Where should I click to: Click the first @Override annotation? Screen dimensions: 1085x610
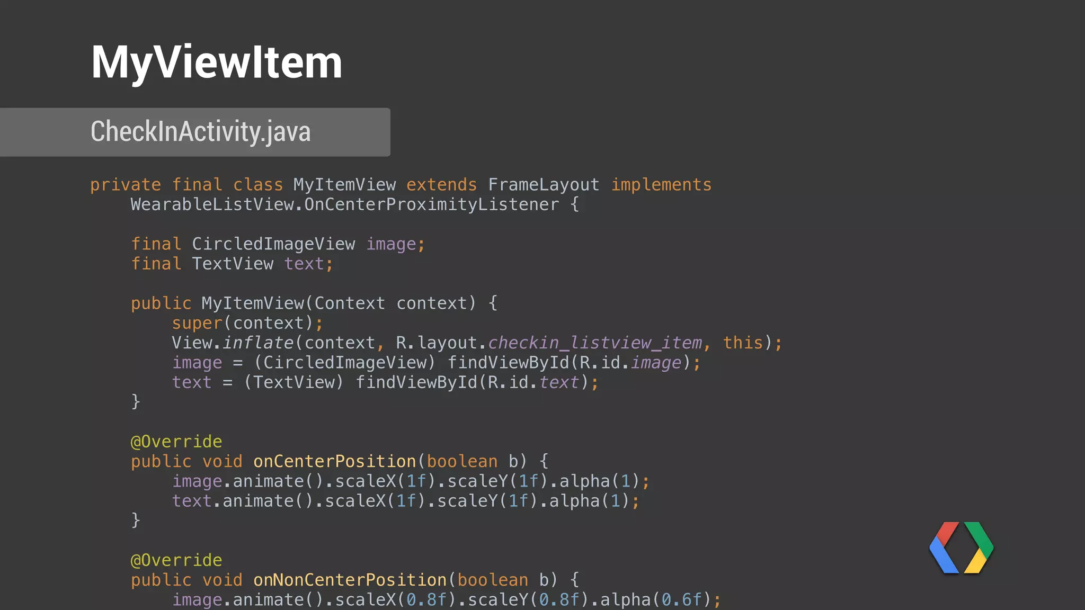point(176,442)
